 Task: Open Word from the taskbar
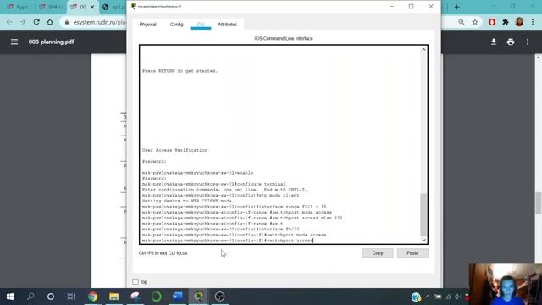pos(178,297)
